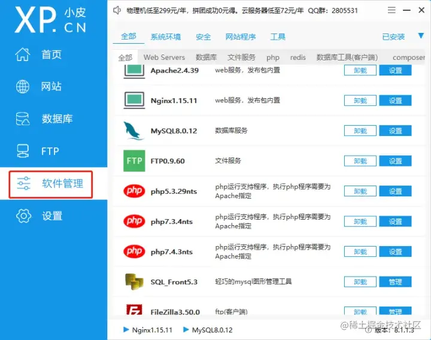Show the 已安装 installed list
This screenshot has height=340, width=431.
[393, 37]
